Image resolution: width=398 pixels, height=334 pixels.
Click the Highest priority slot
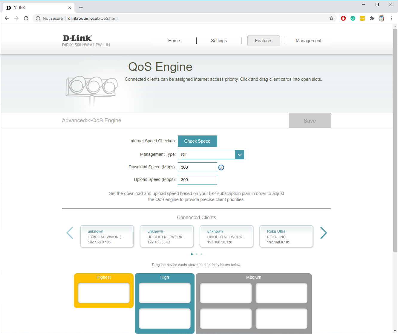(104, 293)
